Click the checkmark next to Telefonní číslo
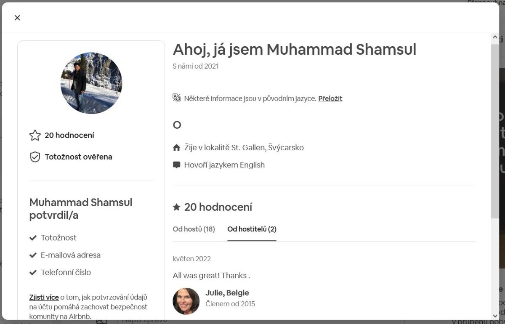 (33, 272)
